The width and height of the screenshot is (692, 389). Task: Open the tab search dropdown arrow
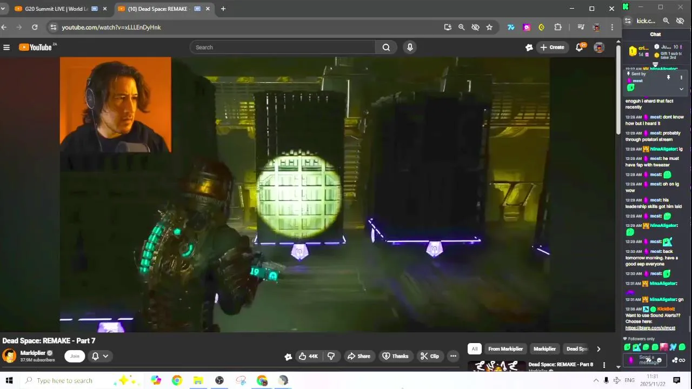[3, 9]
